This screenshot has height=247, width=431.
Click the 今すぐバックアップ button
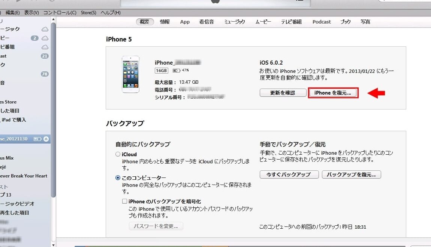point(289,175)
